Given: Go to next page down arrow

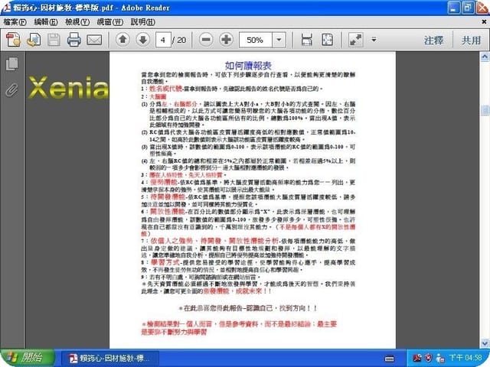Looking at the screenshot, I should click(x=143, y=40).
